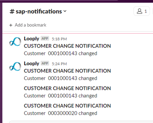Open the 5:18 PM message timestamp
Viewport: 153px width, 123px height.
[59, 39]
